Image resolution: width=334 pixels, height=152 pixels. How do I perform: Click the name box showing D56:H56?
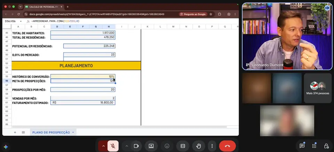[11, 21]
